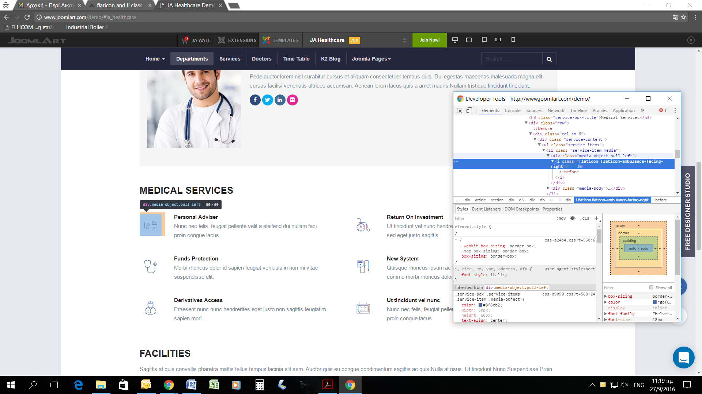Open the Event Listeners pane tab
This screenshot has width=702, height=394.
(x=486, y=209)
